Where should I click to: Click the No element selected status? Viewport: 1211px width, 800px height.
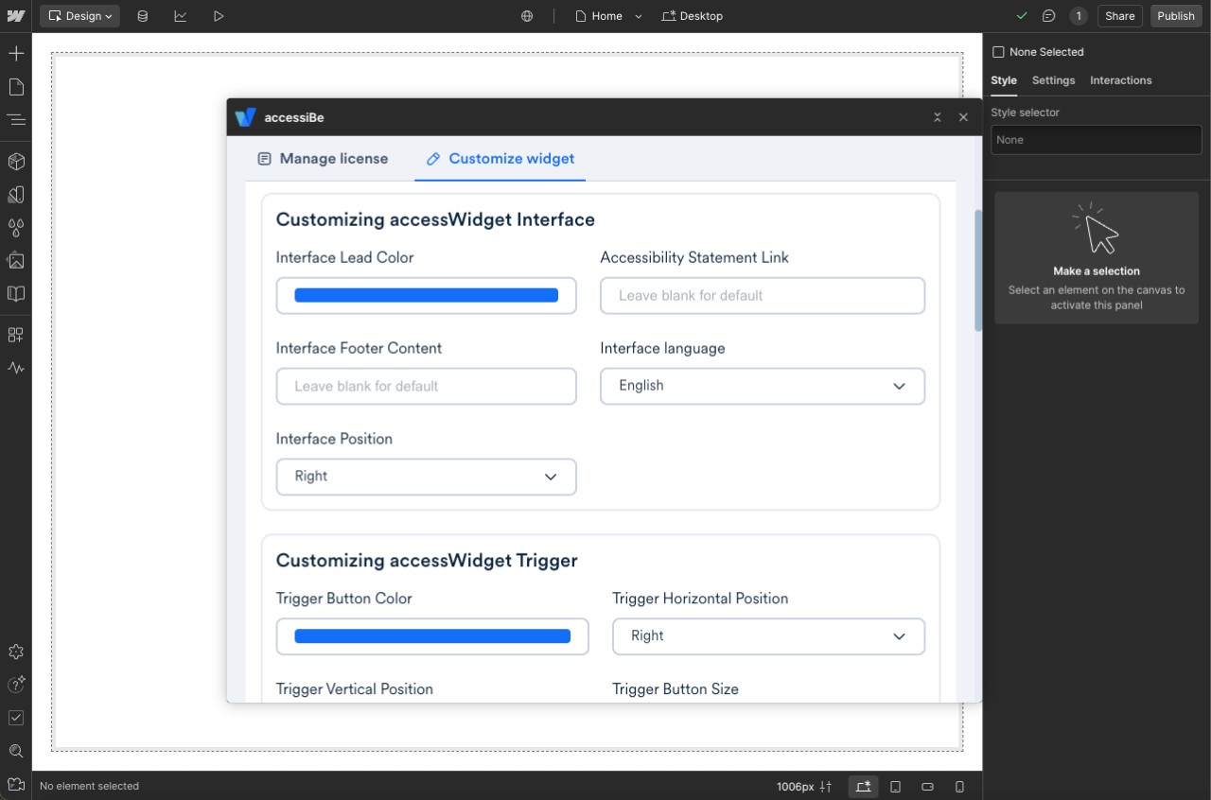pos(89,787)
